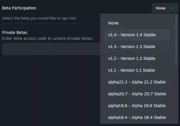Select v1.3 - Version 1.3 Stable option
The image size is (180, 126).
pos(132,47)
